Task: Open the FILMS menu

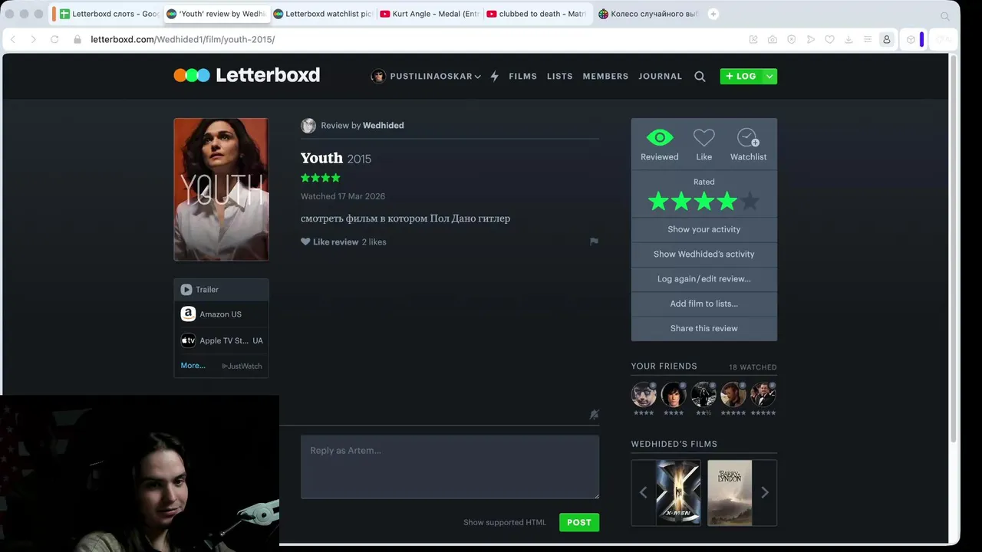Action: pyautogui.click(x=522, y=76)
